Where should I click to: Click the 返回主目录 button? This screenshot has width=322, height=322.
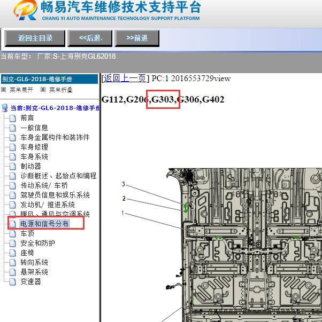[x=35, y=38]
